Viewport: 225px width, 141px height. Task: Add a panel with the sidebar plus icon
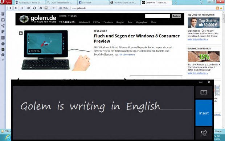point(3,60)
